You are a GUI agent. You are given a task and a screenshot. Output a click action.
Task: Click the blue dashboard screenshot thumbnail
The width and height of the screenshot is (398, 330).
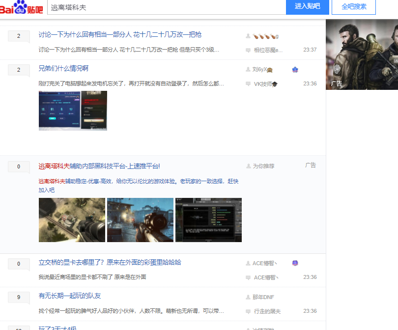60,110
